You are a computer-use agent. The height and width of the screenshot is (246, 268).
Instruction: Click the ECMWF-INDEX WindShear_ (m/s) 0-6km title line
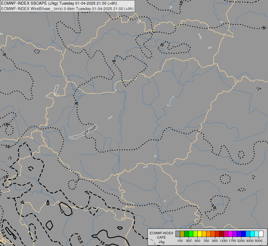(x=67, y=9)
